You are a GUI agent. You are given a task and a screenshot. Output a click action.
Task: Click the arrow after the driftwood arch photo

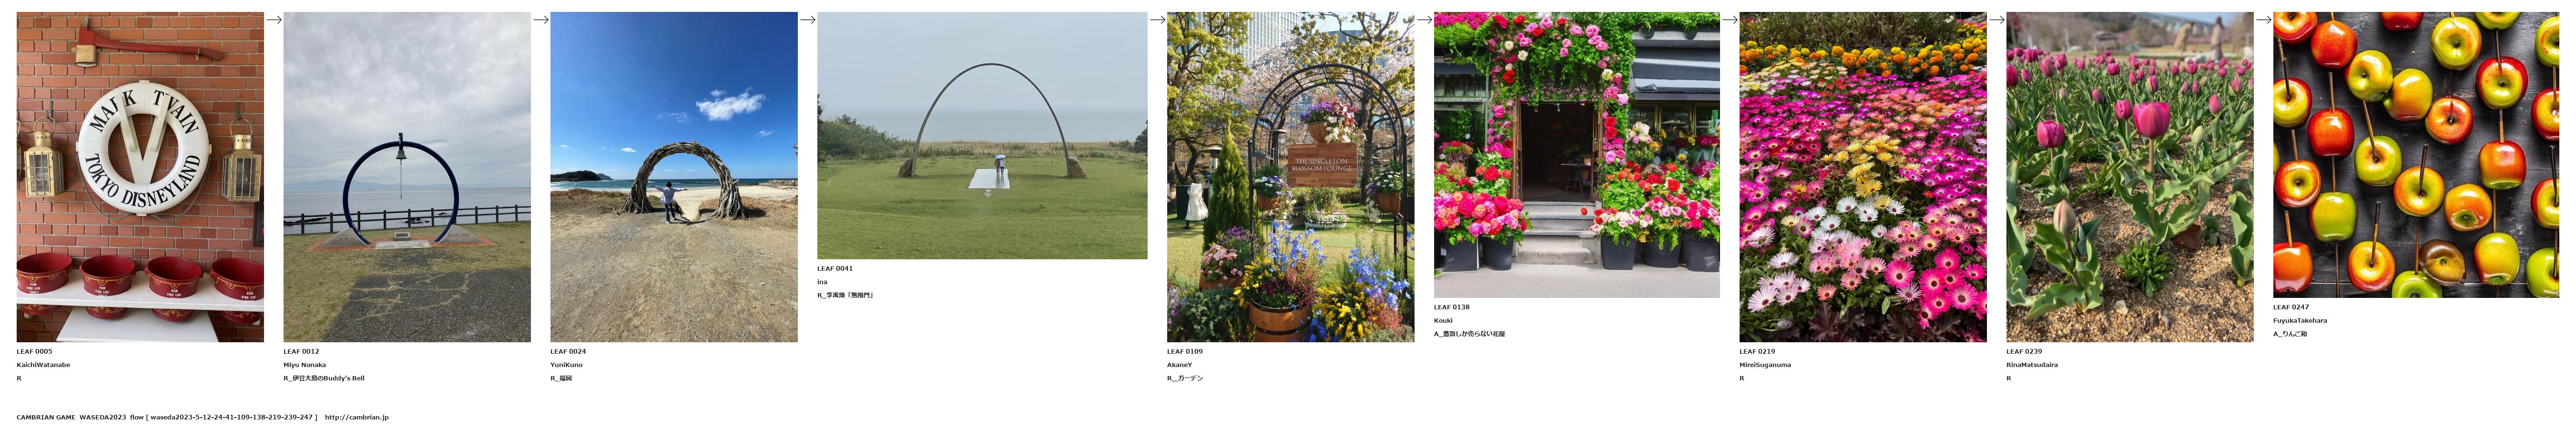807,19
